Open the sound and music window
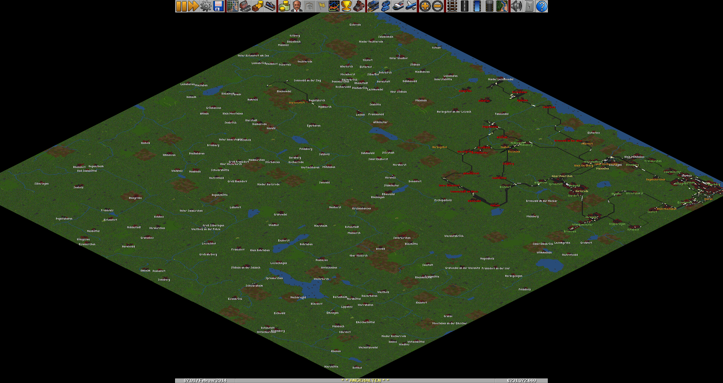The image size is (723, 383). tap(516, 6)
